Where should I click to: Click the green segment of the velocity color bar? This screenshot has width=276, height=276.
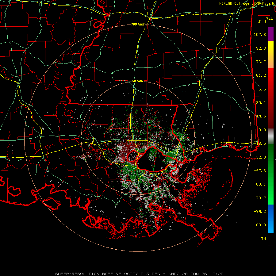tap(271, 174)
